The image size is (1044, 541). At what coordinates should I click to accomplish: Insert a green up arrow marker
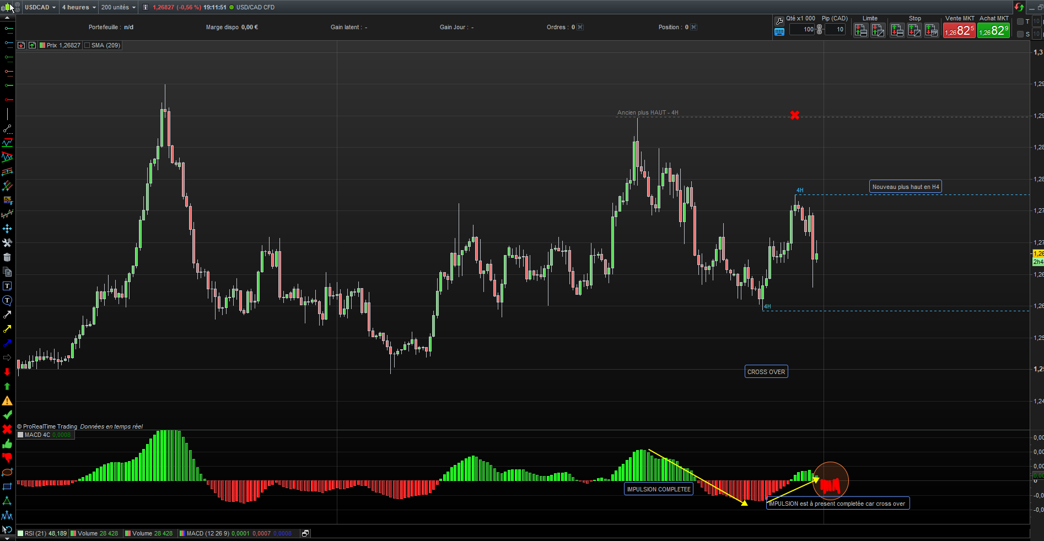pyautogui.click(x=7, y=386)
